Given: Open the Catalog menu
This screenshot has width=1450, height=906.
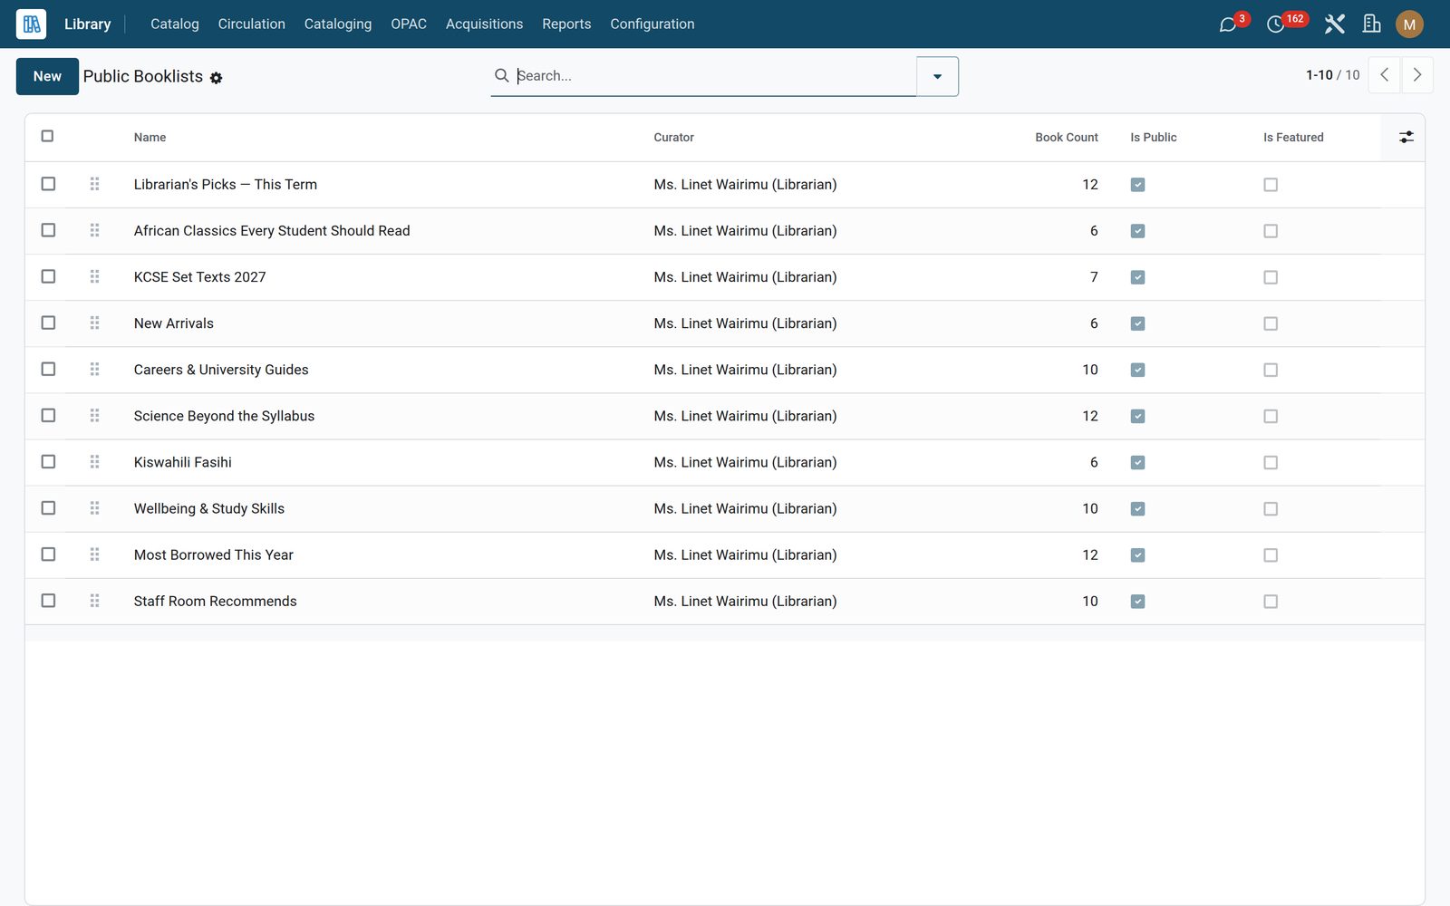Looking at the screenshot, I should [175, 24].
